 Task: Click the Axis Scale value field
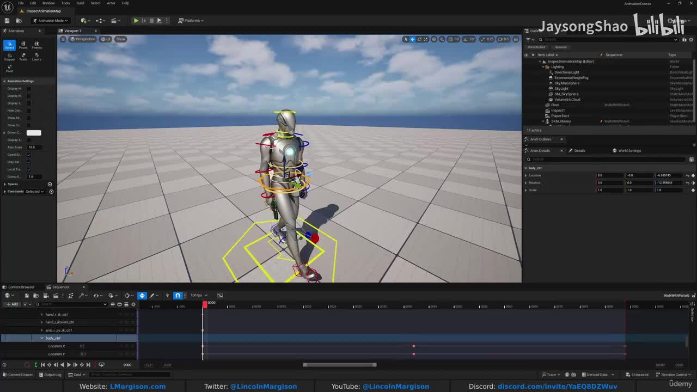[x=34, y=147]
